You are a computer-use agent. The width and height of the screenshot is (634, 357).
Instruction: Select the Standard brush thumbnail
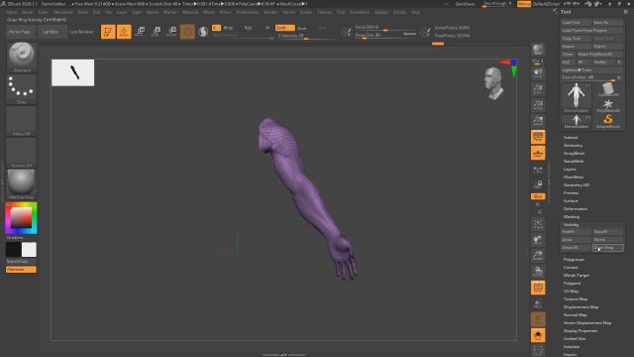point(22,57)
